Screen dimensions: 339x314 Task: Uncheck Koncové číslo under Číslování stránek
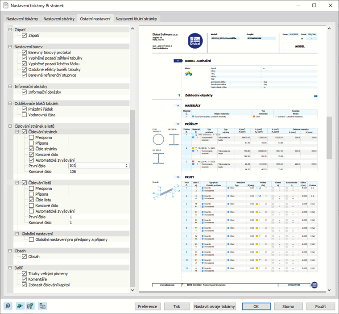coord(31,155)
